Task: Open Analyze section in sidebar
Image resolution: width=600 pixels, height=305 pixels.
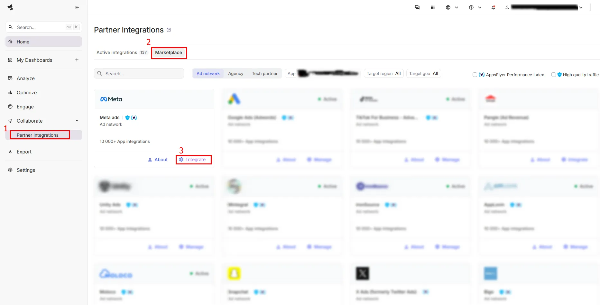Action: (x=26, y=78)
